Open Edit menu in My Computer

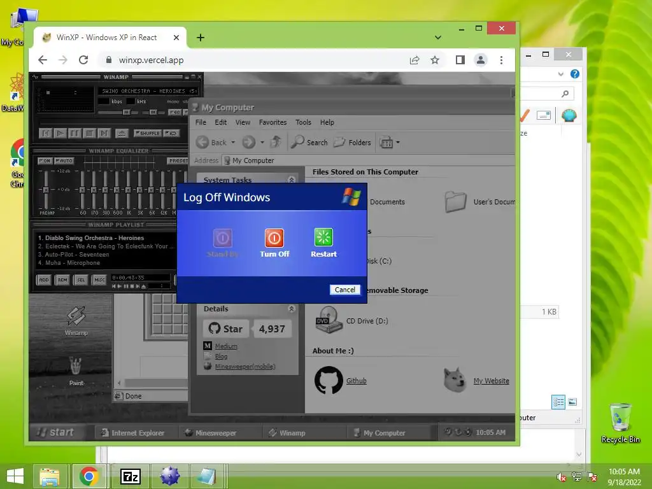coord(220,122)
